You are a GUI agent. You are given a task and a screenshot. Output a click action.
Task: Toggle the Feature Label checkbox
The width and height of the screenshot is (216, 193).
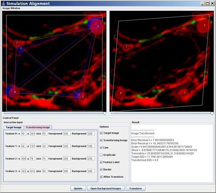click(102, 162)
